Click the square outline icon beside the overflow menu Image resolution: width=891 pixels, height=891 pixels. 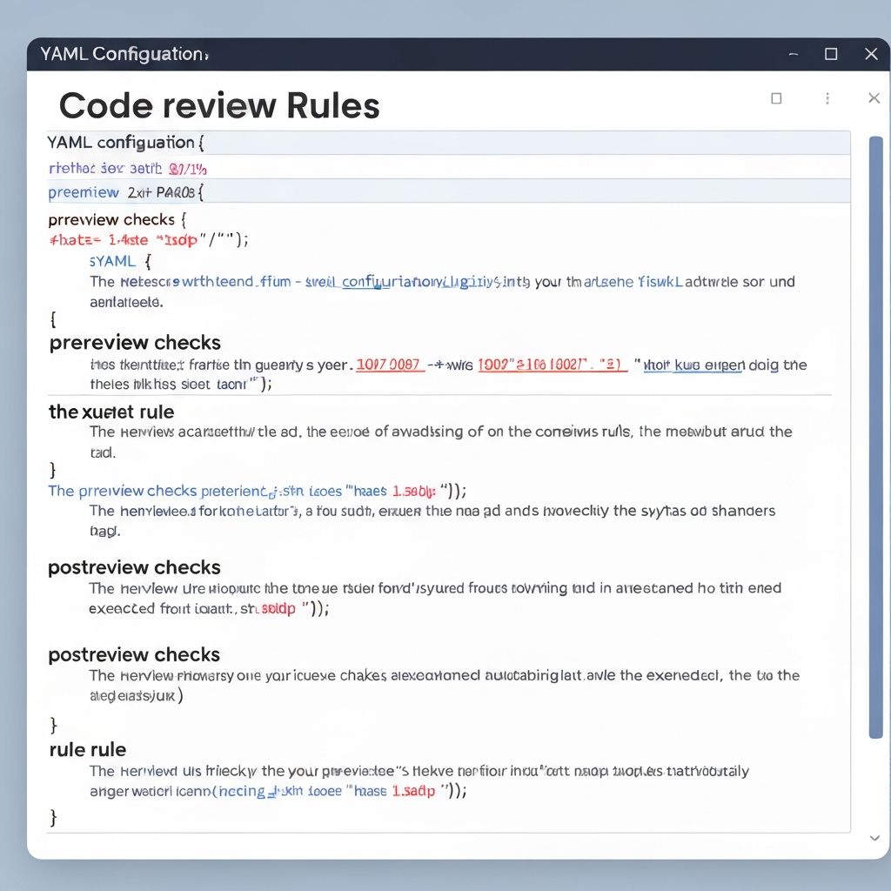click(775, 98)
